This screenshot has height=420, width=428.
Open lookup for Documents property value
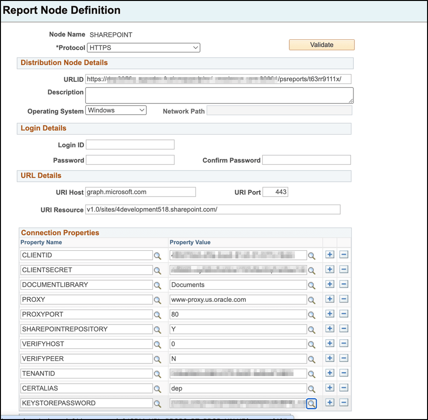[311, 285]
